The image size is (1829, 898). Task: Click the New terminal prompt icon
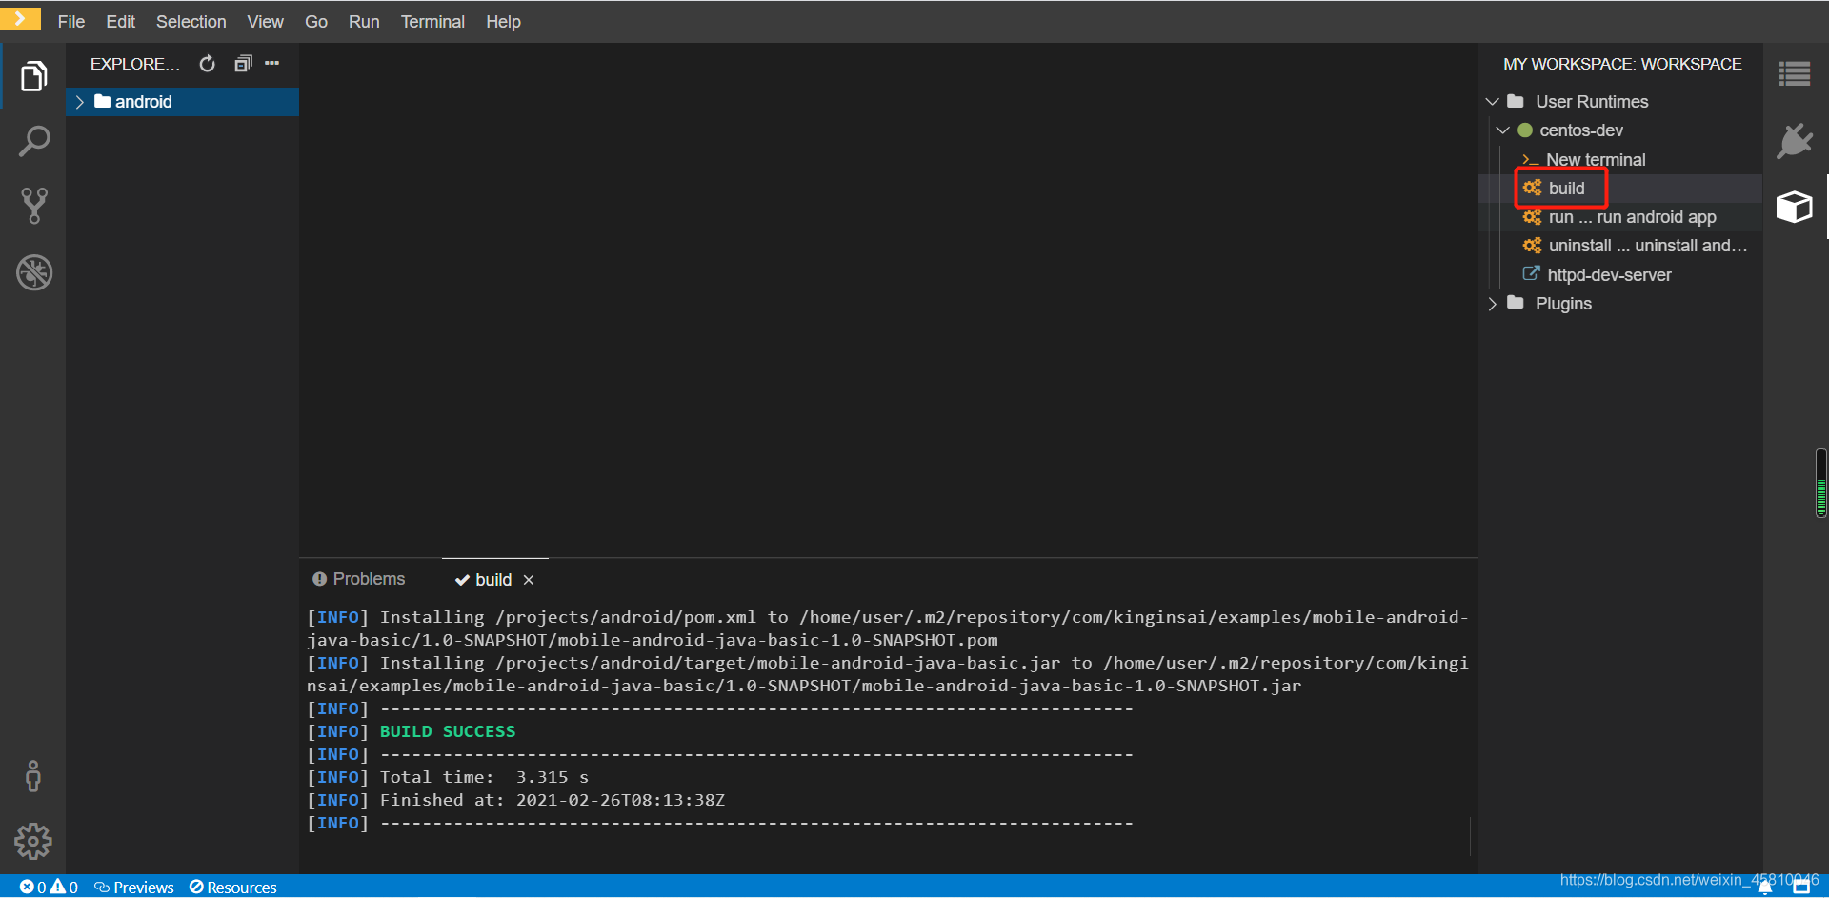[x=1530, y=160]
